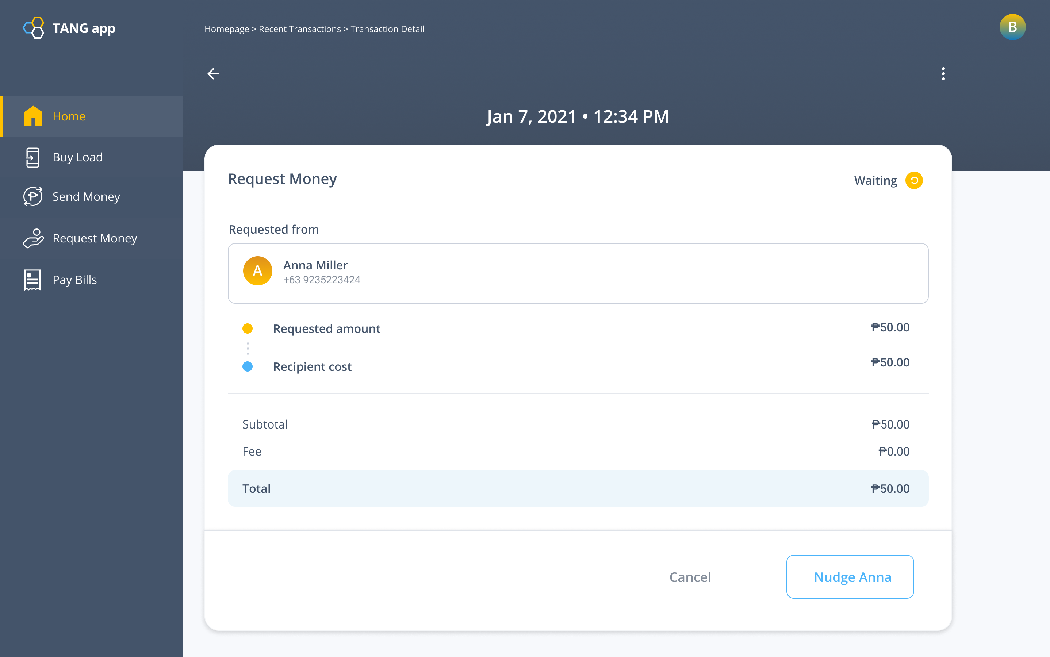1050x657 pixels.
Task: Click the Buy Load phone icon
Action: click(32, 157)
